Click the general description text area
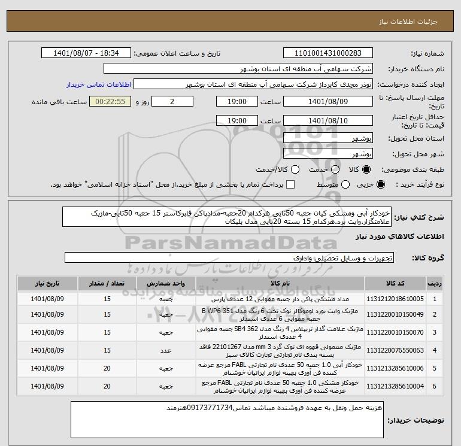Viewport: 461px width, 446px height. click(227, 217)
